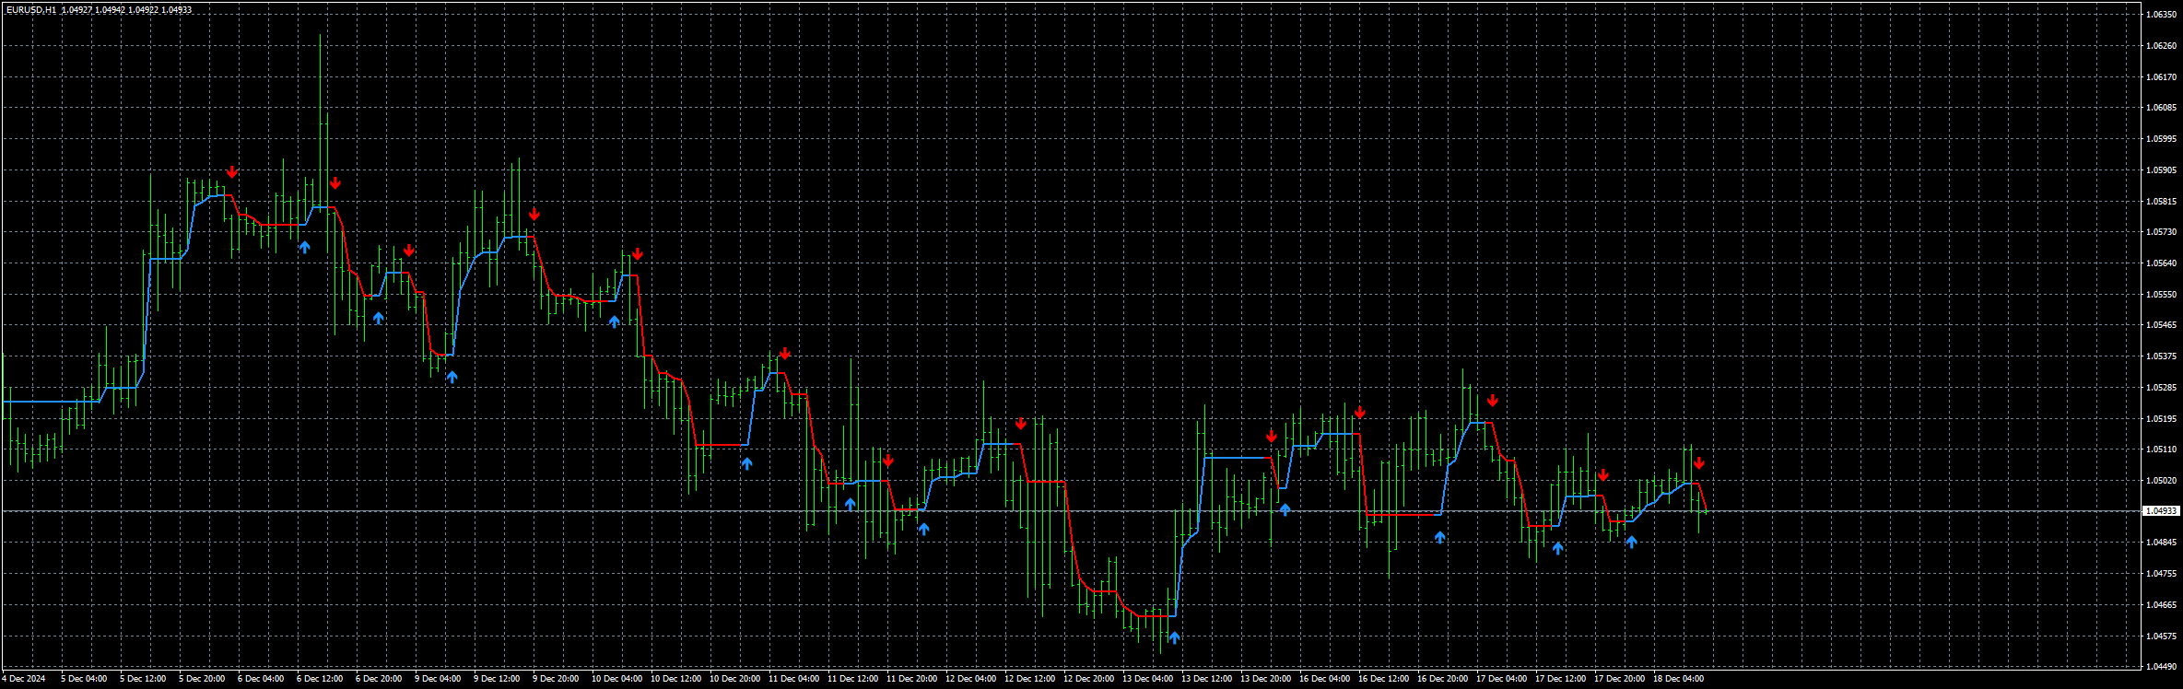Click the red sell arrow near 12 Dec 14:00

tap(1021, 424)
